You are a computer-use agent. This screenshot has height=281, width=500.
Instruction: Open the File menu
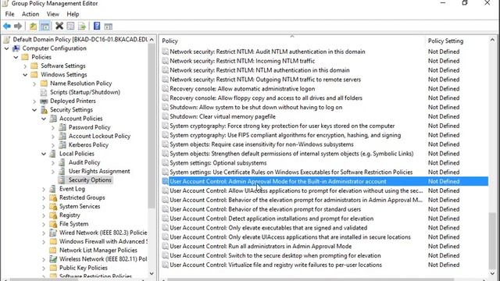[x=9, y=14]
